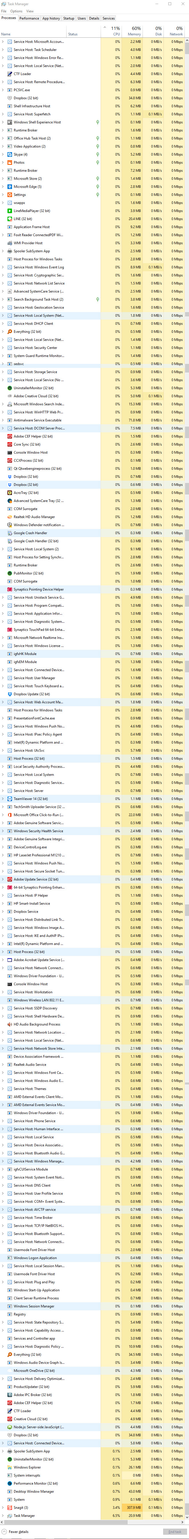The height and width of the screenshot is (1539, 189).
Task: Select the Settings process gear icon
Action: coord(9,195)
